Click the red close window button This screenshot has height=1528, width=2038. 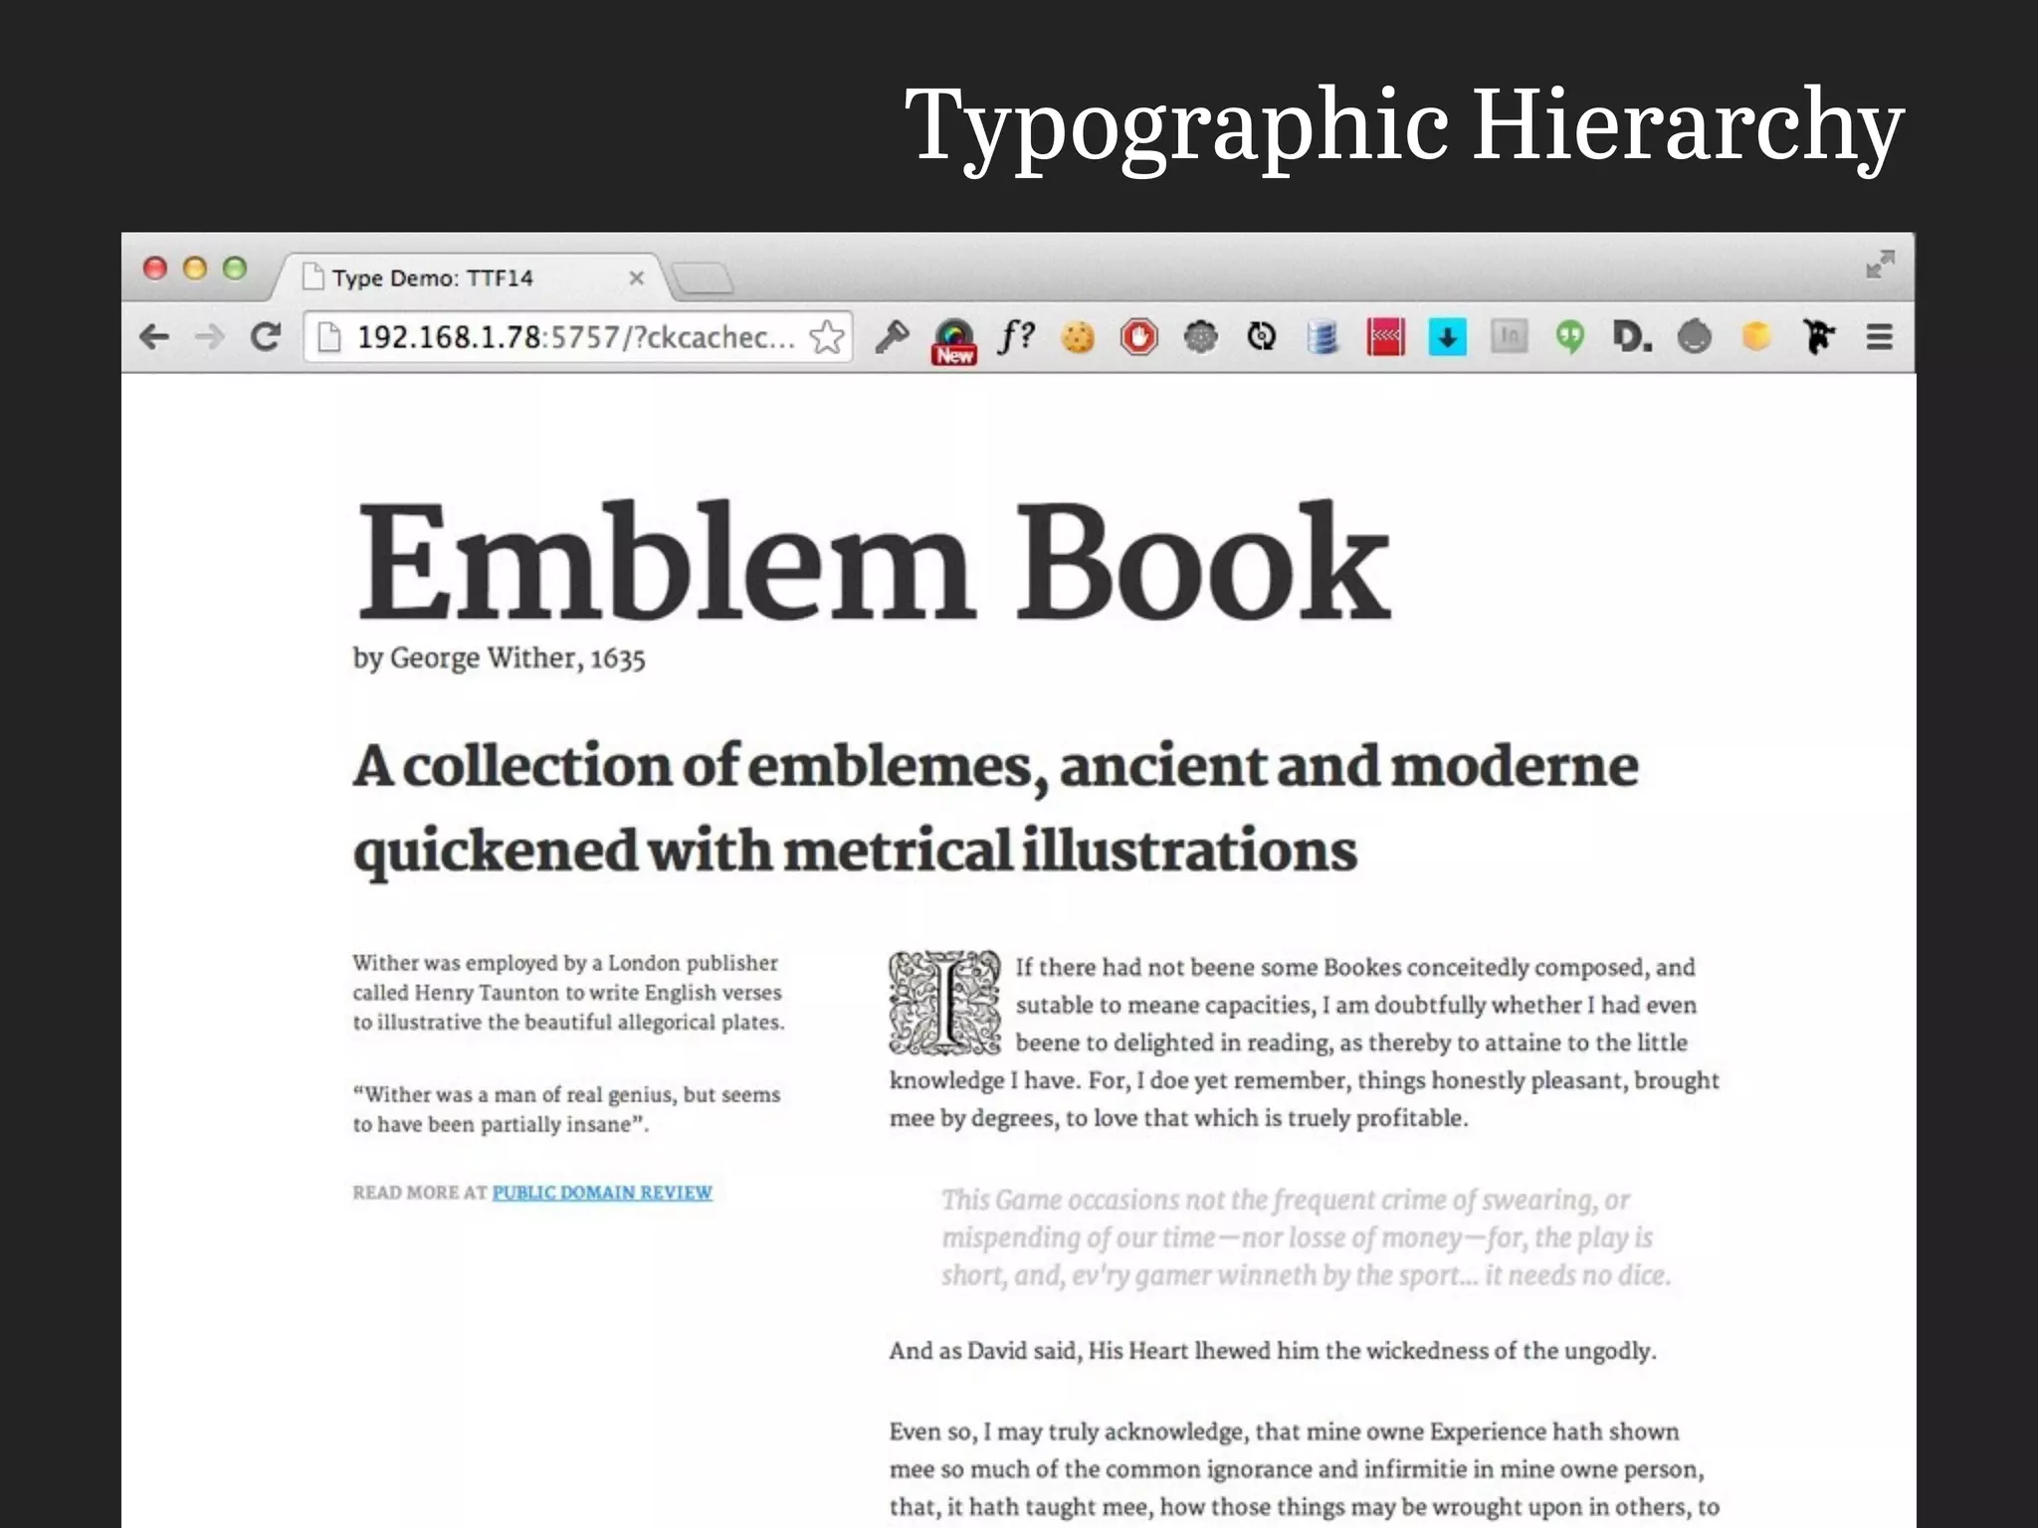coord(155,268)
